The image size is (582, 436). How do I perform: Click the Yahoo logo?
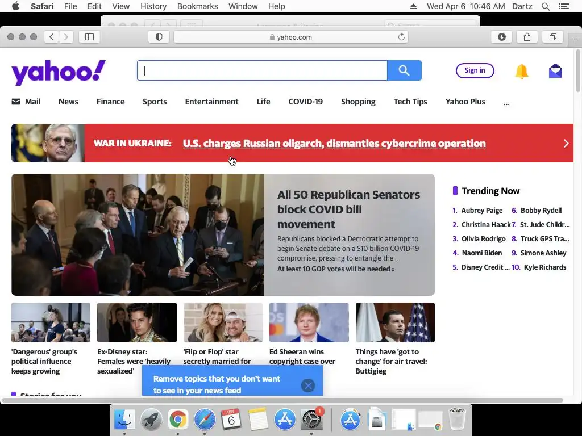point(59,72)
